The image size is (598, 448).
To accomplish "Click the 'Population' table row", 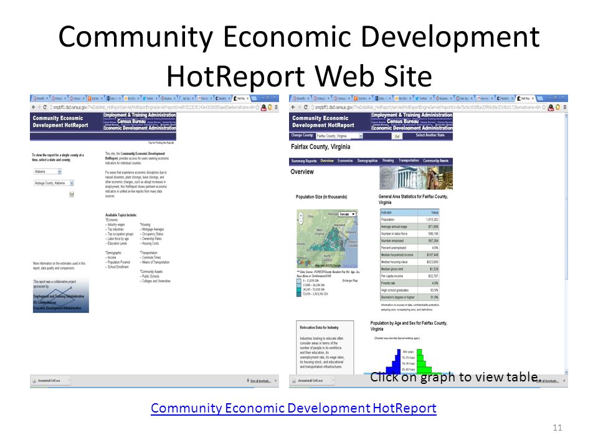I will click(x=410, y=220).
